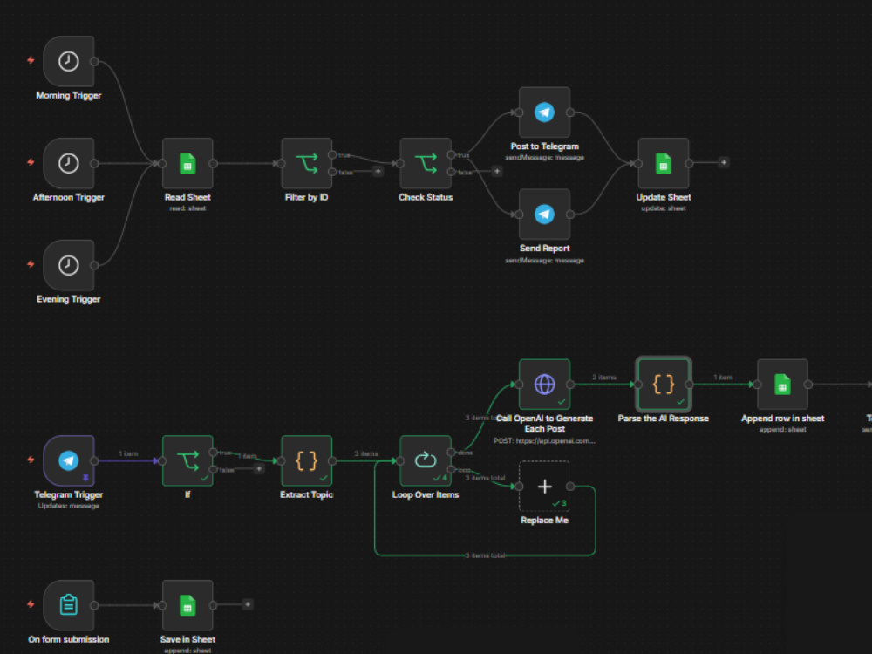The image size is (872, 654).
Task: Click the Parse the AI Response label
Action: point(664,419)
